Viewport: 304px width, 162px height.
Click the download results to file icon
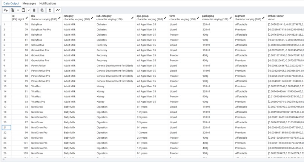click(50, 10)
